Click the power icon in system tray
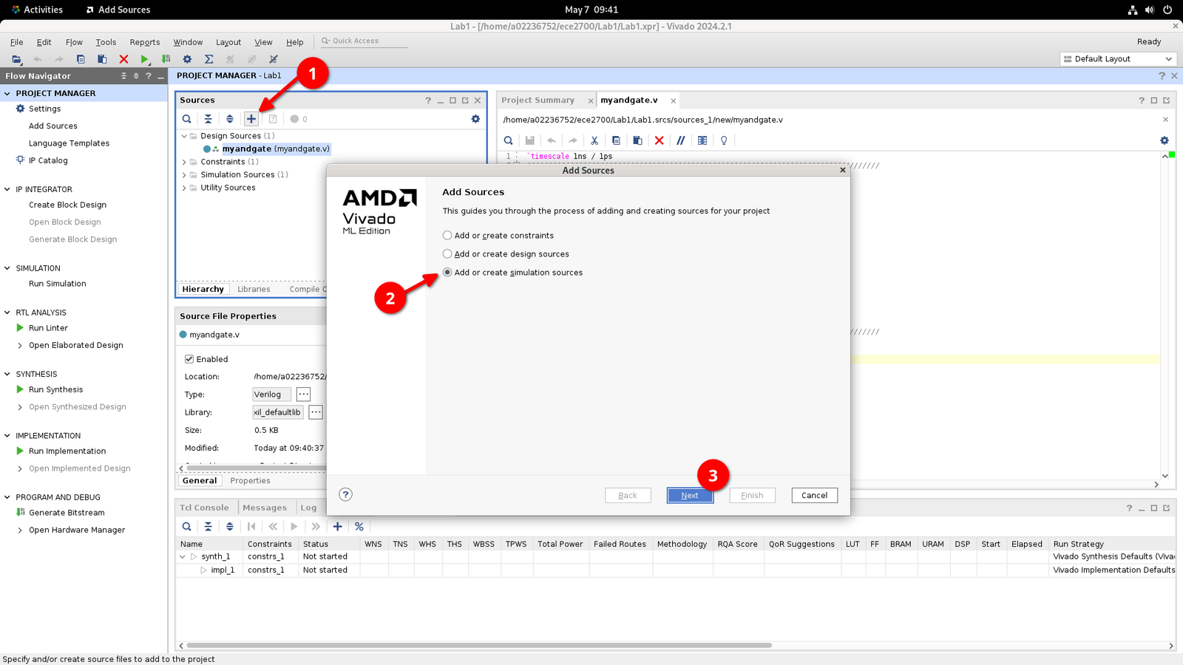This screenshot has height=665, width=1183. point(1167,10)
